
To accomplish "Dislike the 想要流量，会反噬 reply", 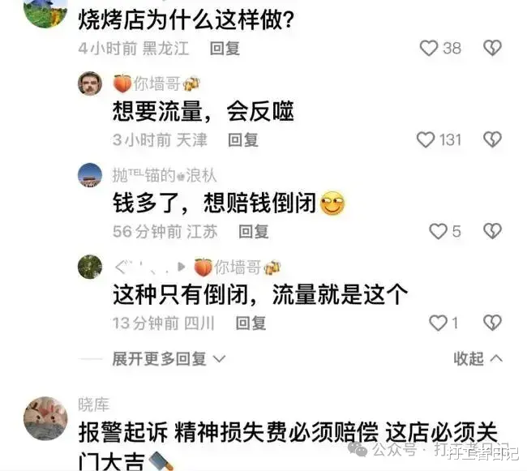I will tap(492, 139).
